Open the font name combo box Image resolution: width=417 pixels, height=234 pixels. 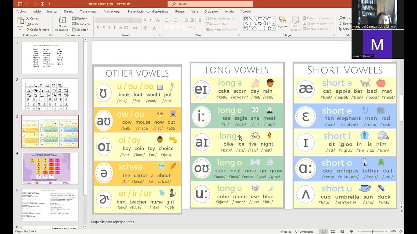[x=113, y=20]
